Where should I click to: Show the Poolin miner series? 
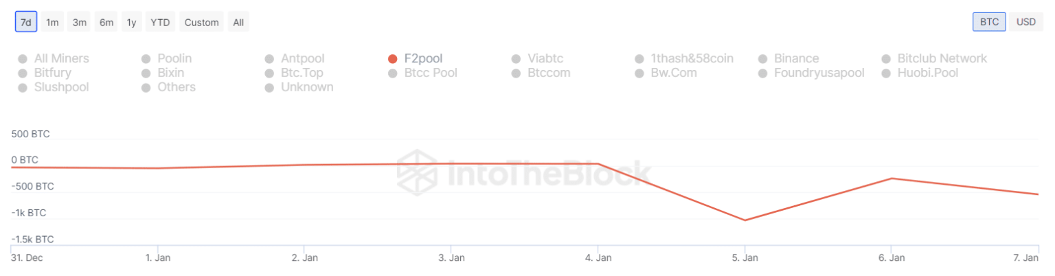point(146,59)
